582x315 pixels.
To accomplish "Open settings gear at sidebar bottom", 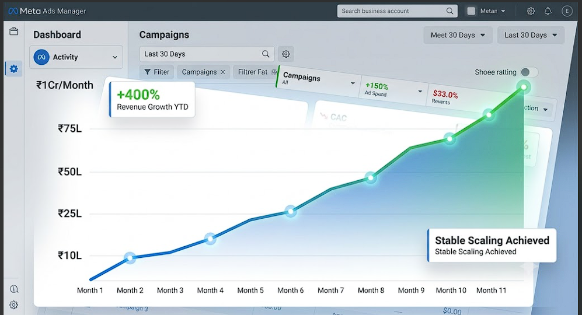I will 14,305.
